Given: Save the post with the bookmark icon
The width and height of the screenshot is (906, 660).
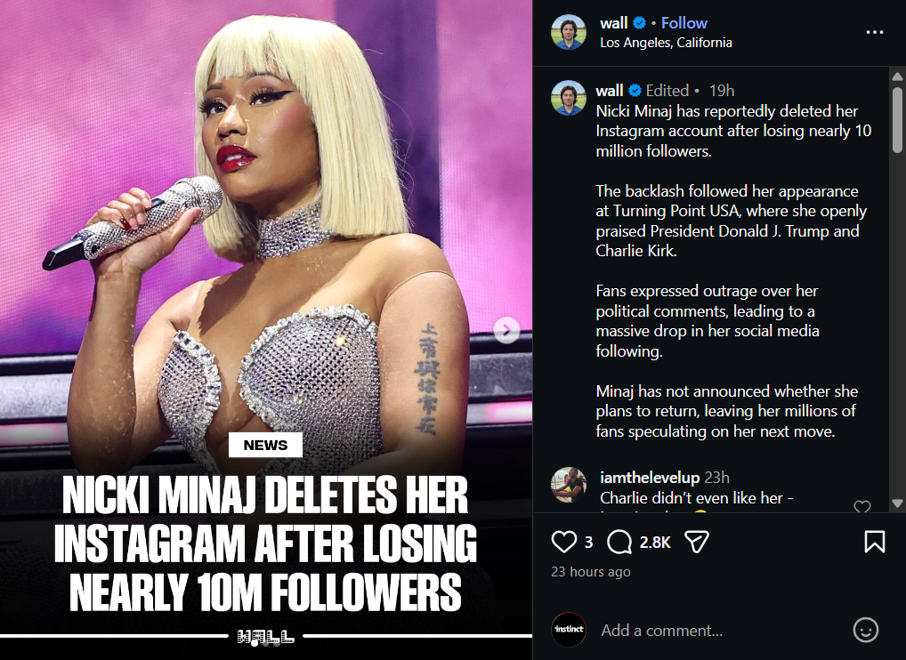Looking at the screenshot, I should (874, 541).
